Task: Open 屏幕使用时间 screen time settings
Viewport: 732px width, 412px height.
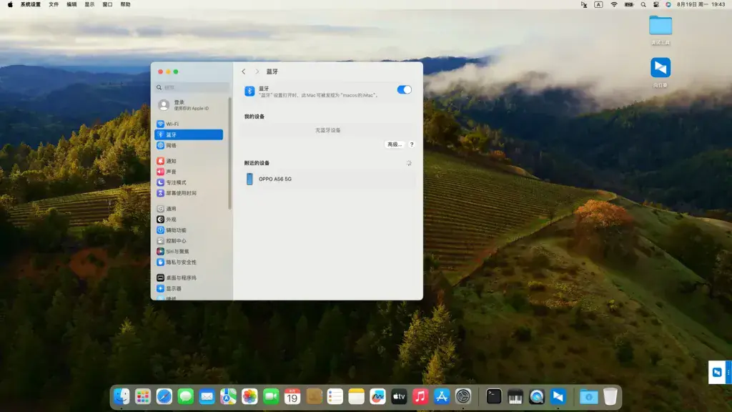Action: coord(189,193)
